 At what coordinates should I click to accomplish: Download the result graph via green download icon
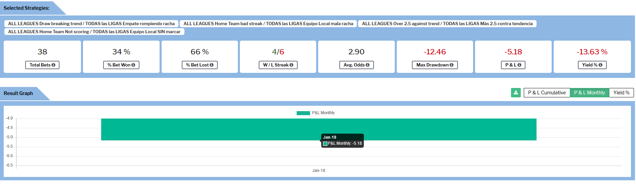tap(516, 93)
